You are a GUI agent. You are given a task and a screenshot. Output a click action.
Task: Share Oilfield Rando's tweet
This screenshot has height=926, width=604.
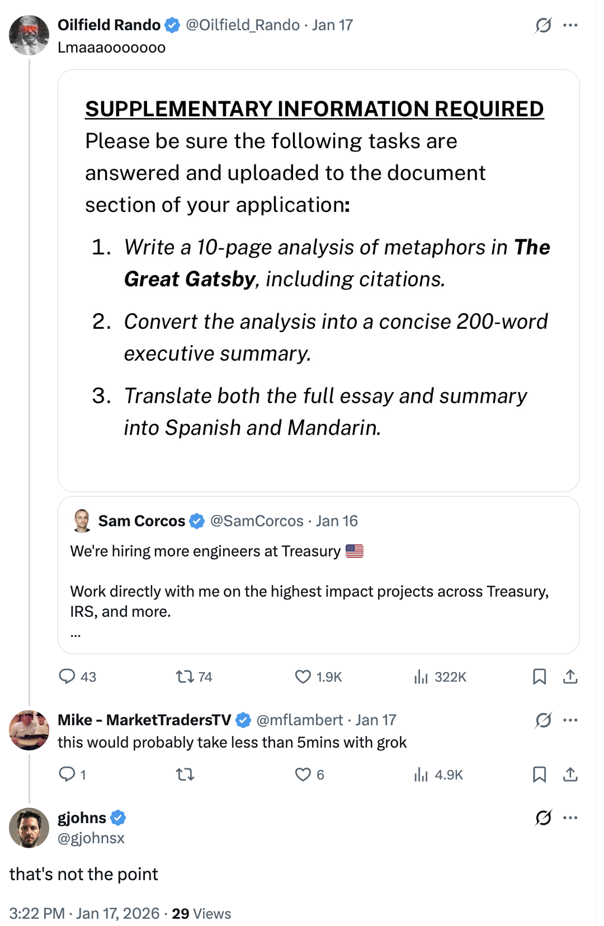(x=570, y=677)
